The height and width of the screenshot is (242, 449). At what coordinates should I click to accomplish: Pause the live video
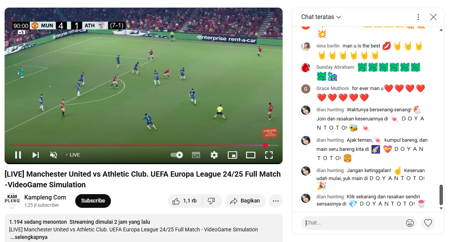(18, 155)
